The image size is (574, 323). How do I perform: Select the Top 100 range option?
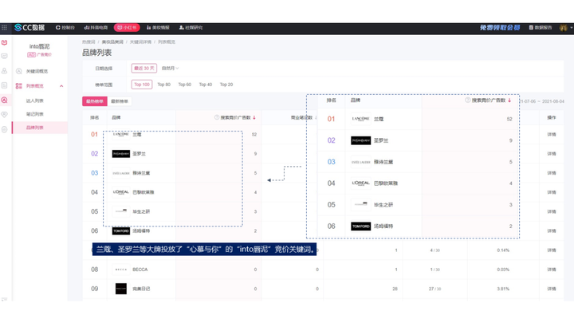click(x=142, y=85)
